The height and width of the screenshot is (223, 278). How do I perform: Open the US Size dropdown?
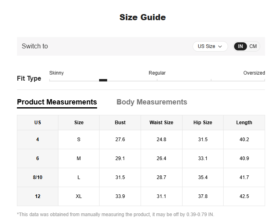tap(210, 46)
